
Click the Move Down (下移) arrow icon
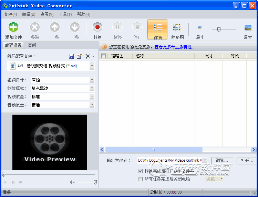[x=75, y=27]
